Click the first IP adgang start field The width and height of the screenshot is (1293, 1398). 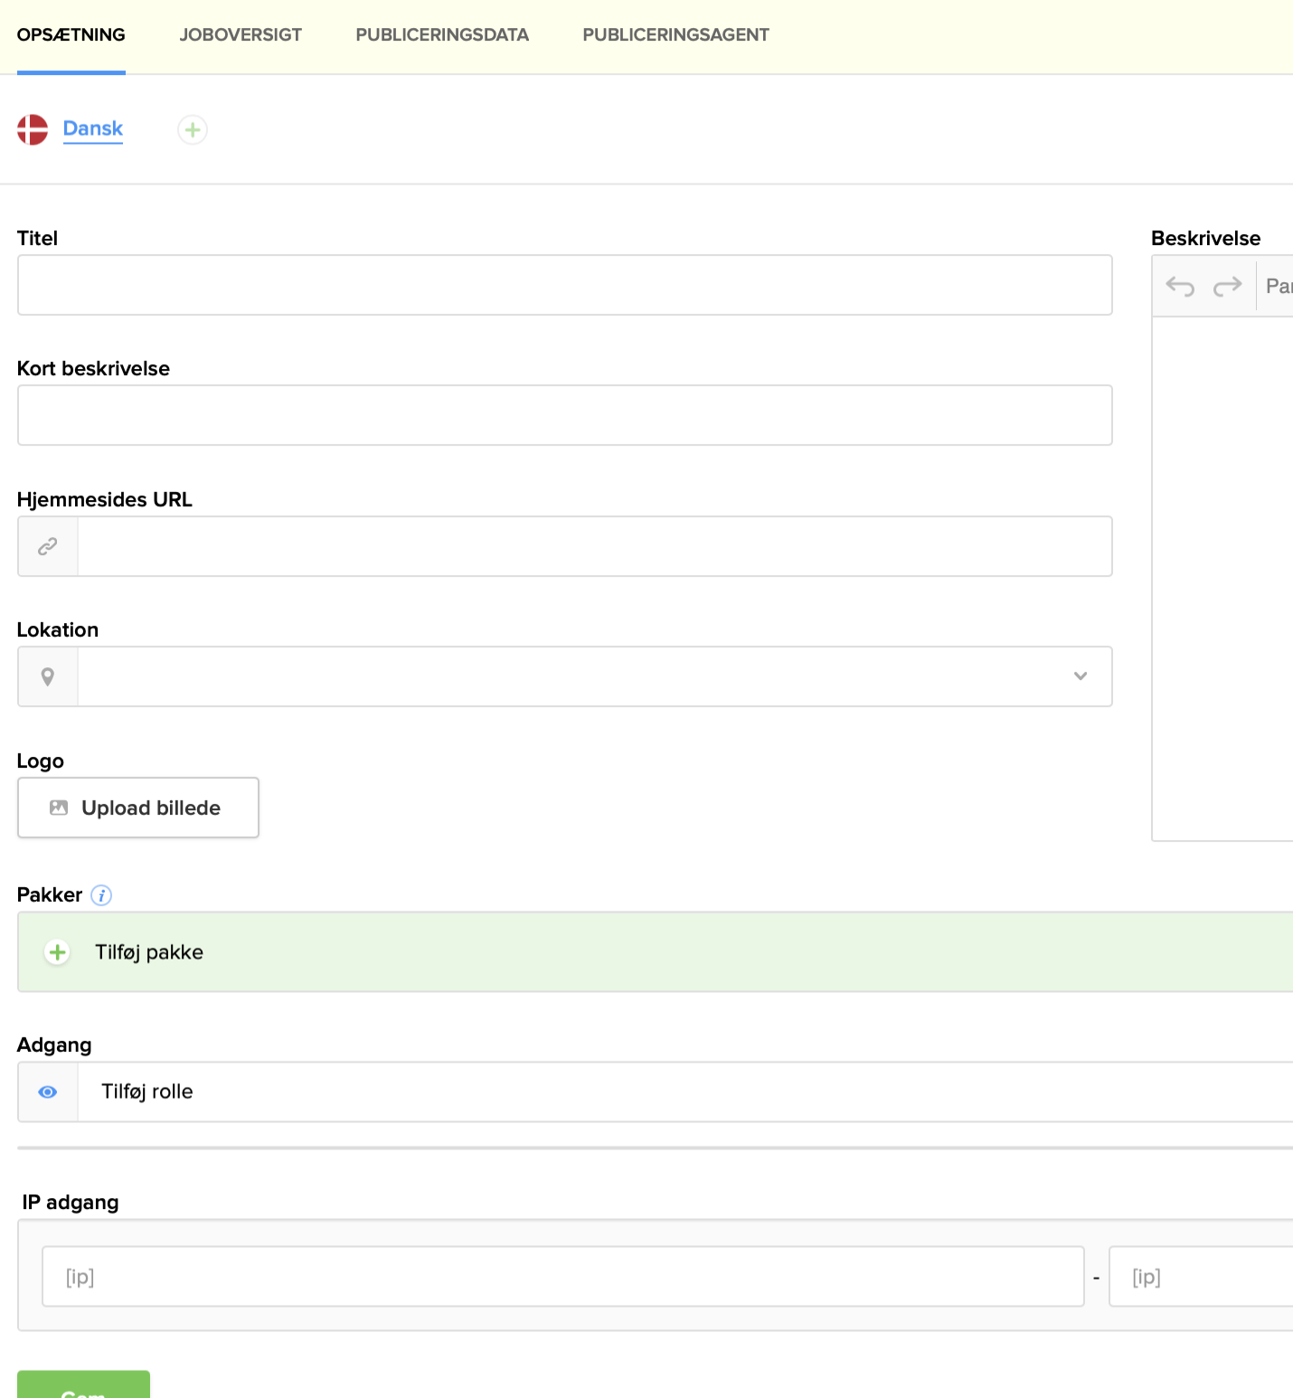pos(562,1277)
